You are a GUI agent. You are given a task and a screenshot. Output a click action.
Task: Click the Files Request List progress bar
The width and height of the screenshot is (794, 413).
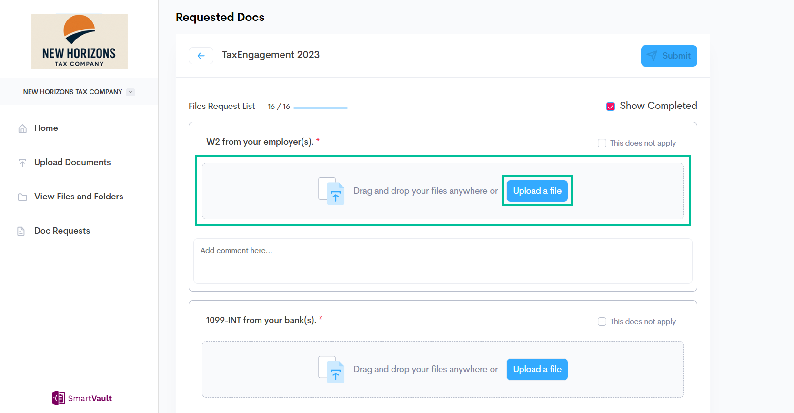click(x=320, y=108)
